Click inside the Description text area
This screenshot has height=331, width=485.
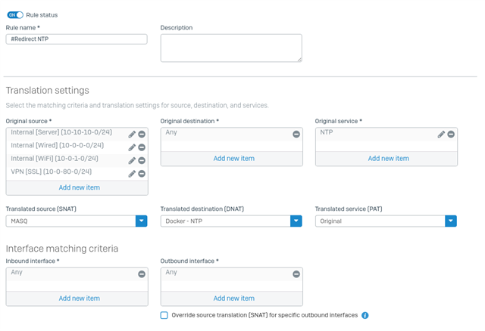click(231, 48)
